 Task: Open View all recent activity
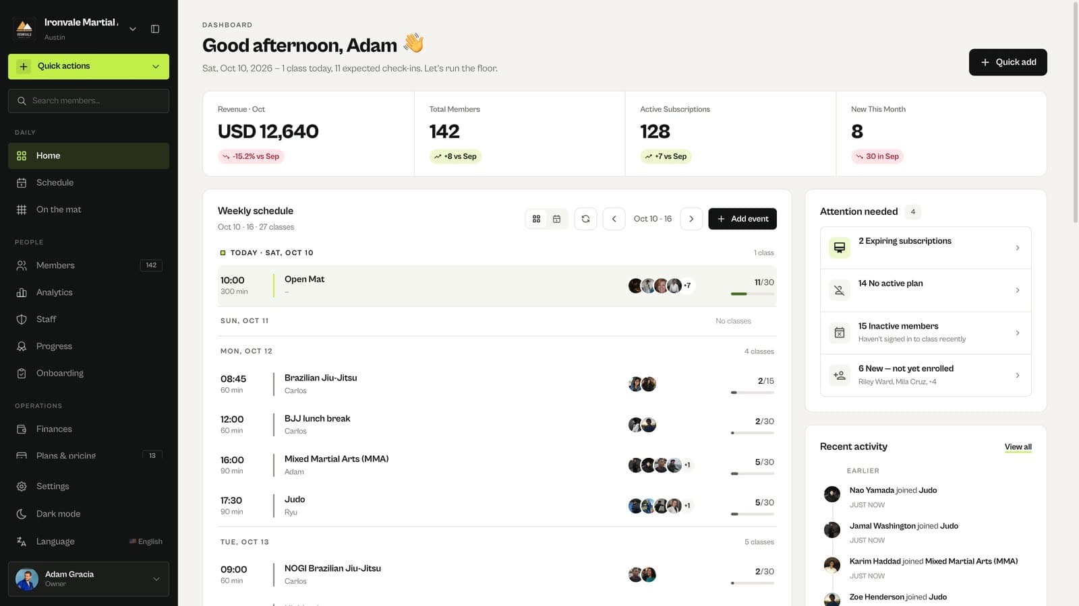1018,447
